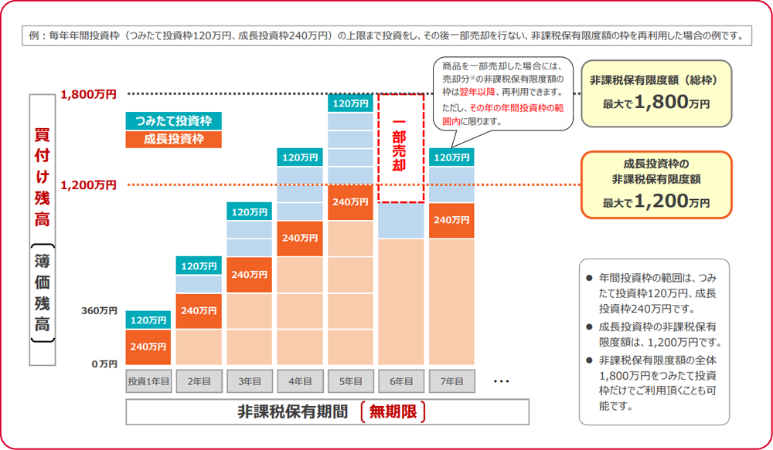The width and height of the screenshot is (773, 450).
Task: Select the 2年目 year label
Action: (x=199, y=381)
